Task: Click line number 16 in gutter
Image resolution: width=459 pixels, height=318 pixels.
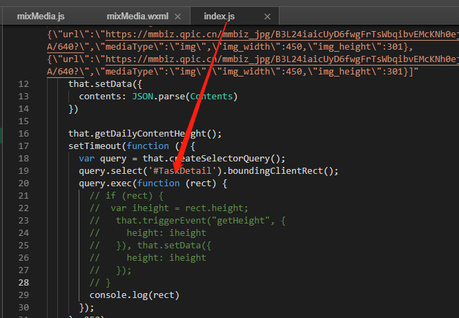Action: click(x=23, y=134)
